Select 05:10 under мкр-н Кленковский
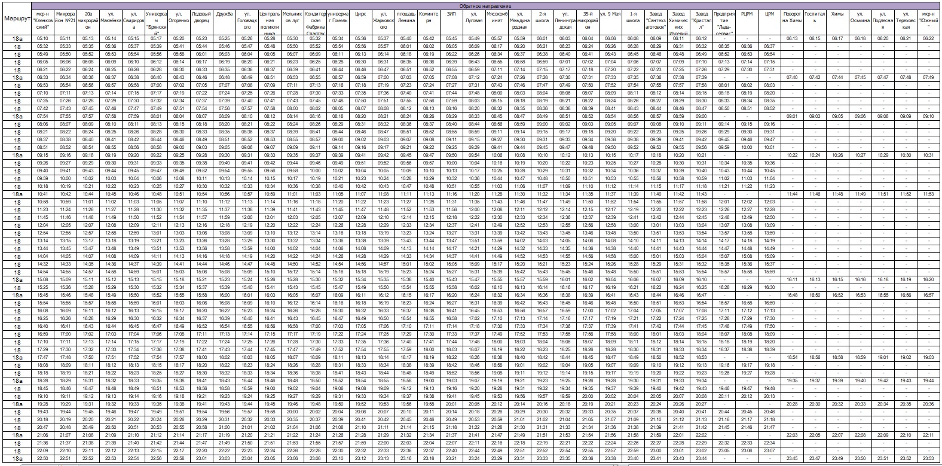Viewport: 942px width, 466px height. tap(43, 38)
